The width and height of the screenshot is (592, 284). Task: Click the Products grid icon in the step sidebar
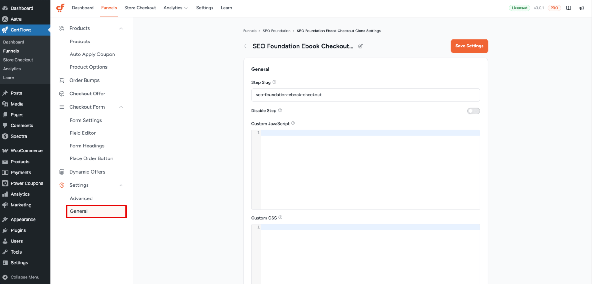pyautogui.click(x=62, y=28)
